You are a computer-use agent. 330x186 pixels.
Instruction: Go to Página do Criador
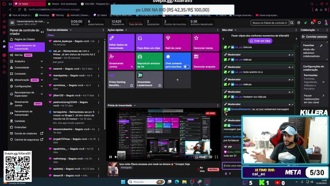(25, 39)
